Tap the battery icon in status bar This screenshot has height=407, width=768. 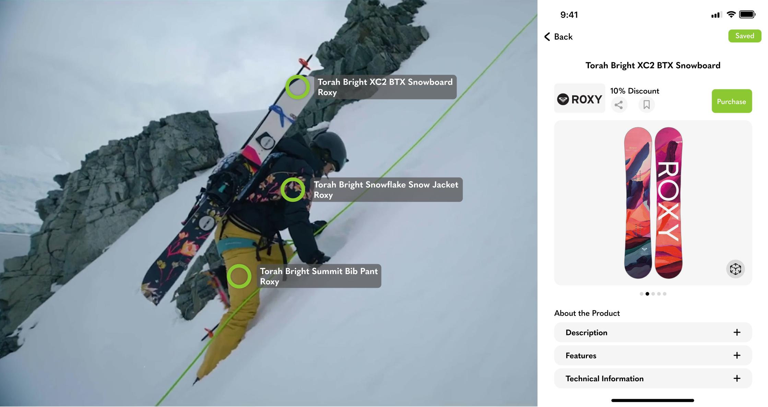click(x=747, y=14)
